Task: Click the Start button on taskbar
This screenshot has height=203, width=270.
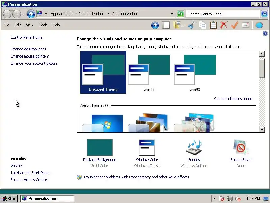Action: pyautogui.click(x=9, y=199)
